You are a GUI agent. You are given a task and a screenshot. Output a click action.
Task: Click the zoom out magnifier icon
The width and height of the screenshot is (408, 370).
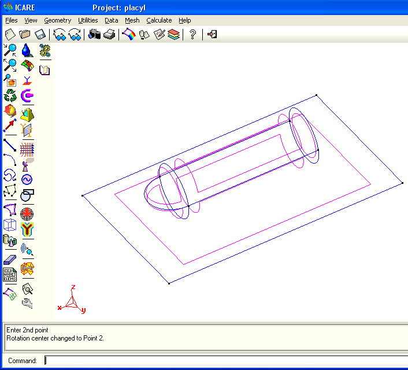click(x=10, y=65)
